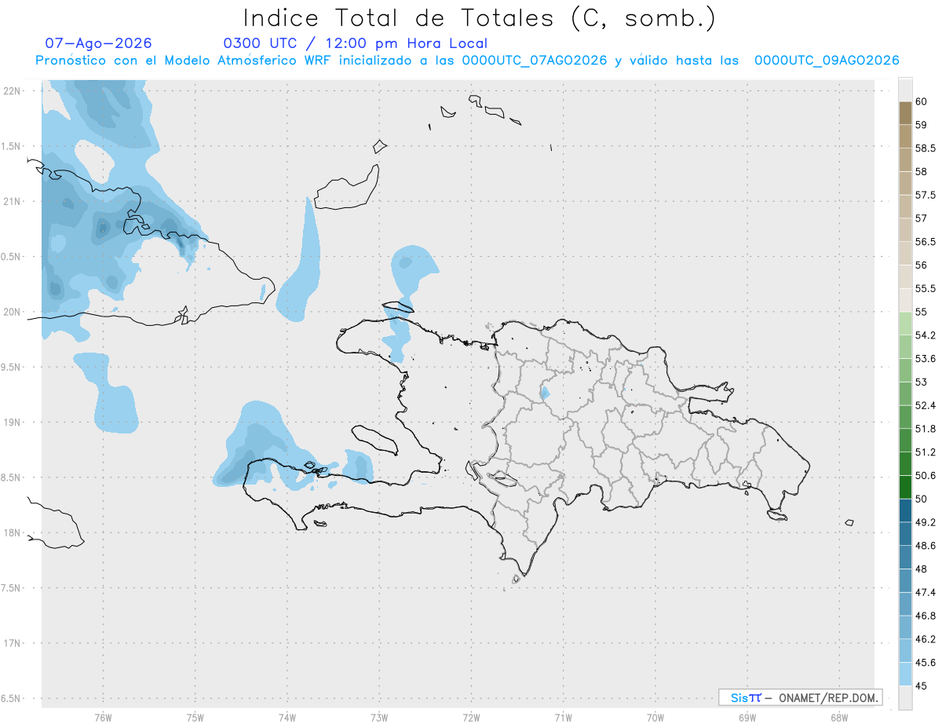942x728 pixels.
Task: Click the "48.6" color scale label
Action: (926, 546)
